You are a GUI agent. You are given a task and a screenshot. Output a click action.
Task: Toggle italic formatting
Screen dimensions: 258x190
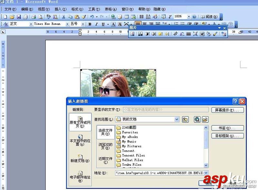(96, 24)
